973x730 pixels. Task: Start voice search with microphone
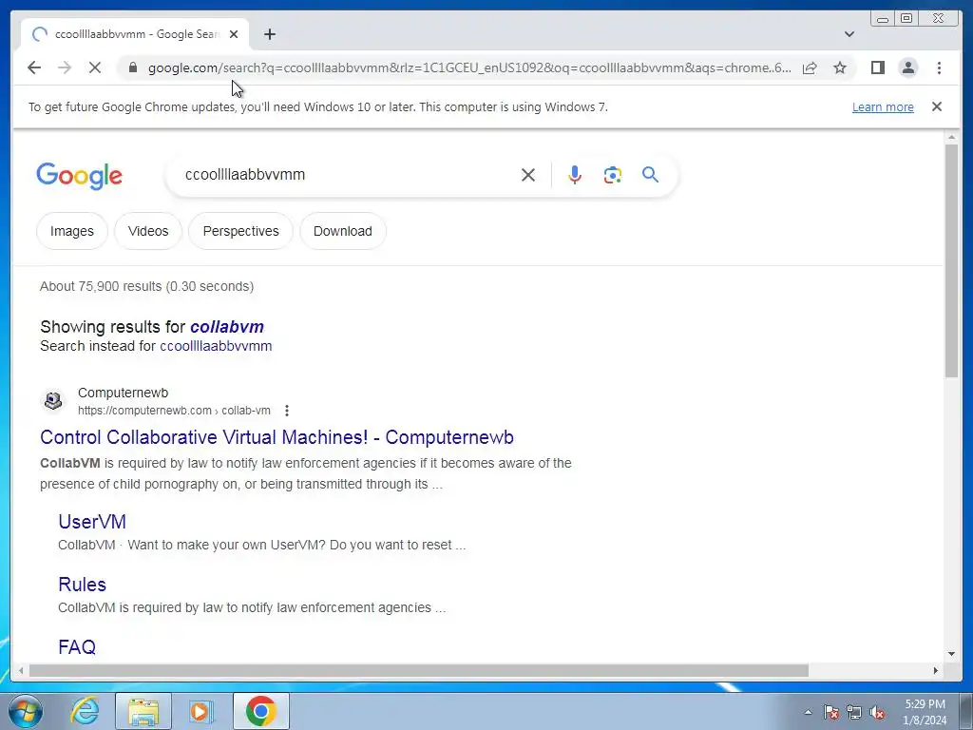575,175
